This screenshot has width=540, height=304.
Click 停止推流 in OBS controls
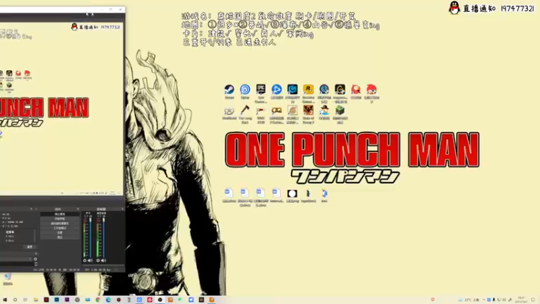pyautogui.click(x=59, y=214)
